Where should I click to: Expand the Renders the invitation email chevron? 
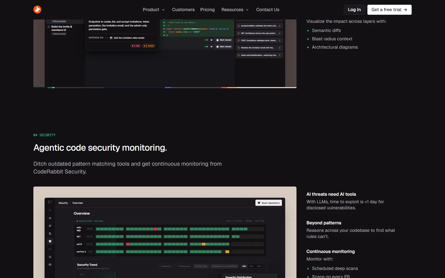(x=280, y=48)
